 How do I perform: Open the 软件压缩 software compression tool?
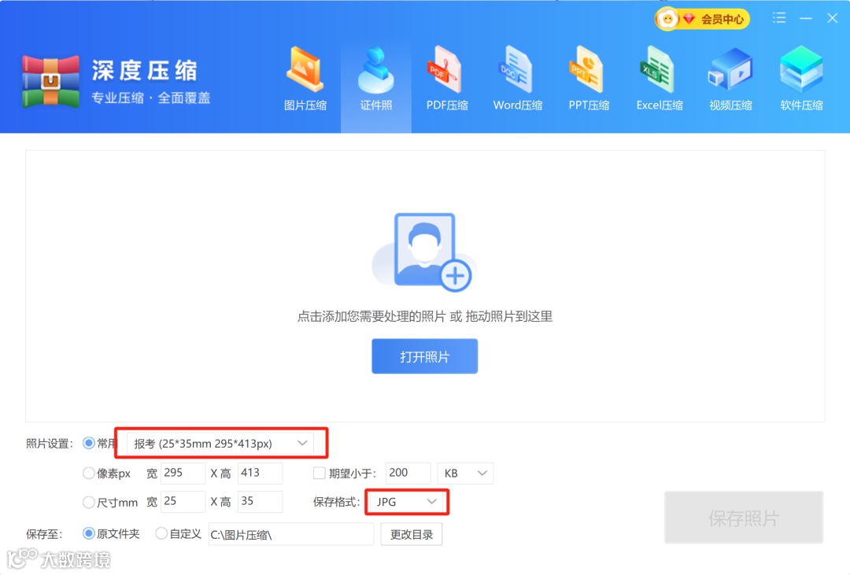[x=801, y=79]
